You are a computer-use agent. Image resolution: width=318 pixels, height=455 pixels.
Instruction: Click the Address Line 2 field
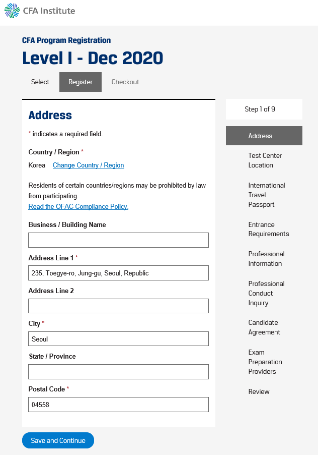click(118, 306)
